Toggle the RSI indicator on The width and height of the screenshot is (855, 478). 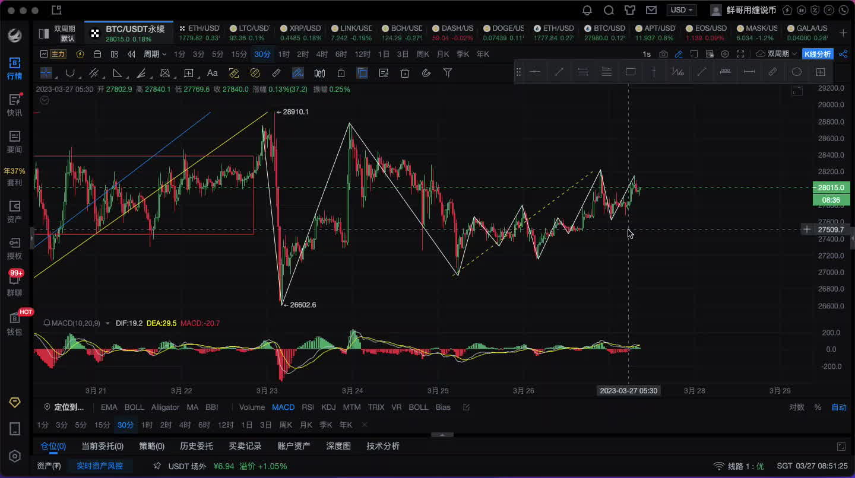pos(308,407)
